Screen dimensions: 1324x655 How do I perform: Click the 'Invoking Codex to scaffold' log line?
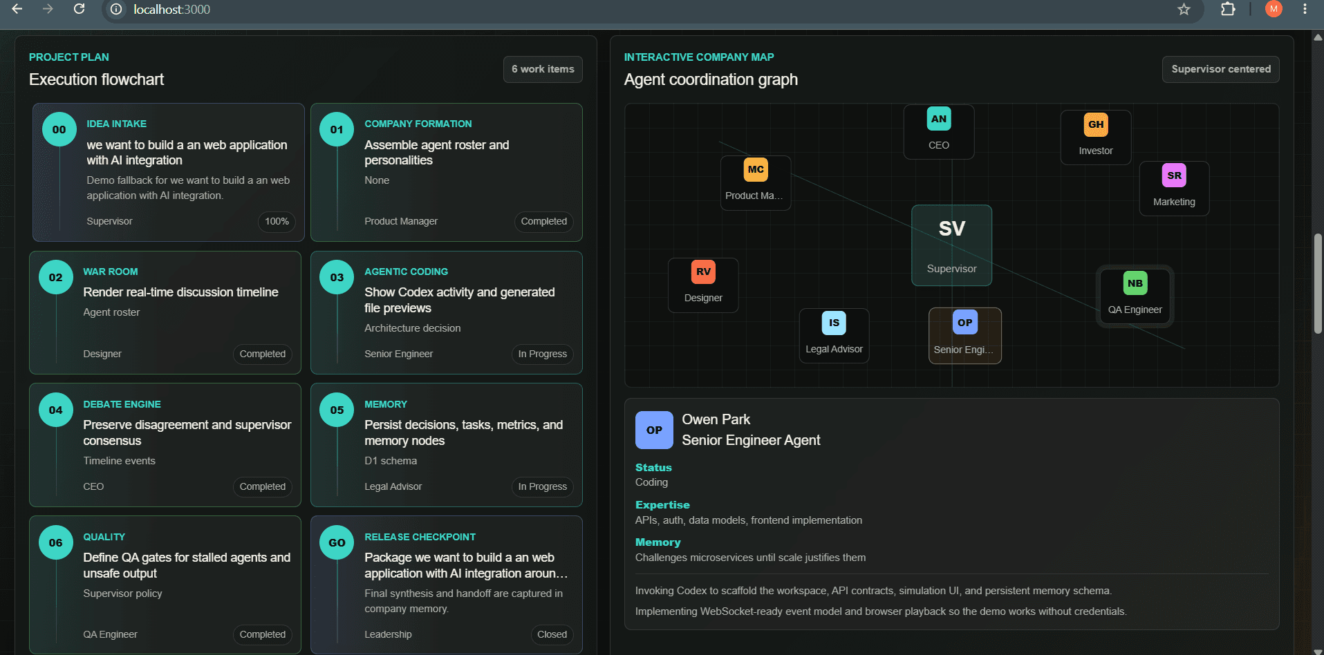point(873,591)
